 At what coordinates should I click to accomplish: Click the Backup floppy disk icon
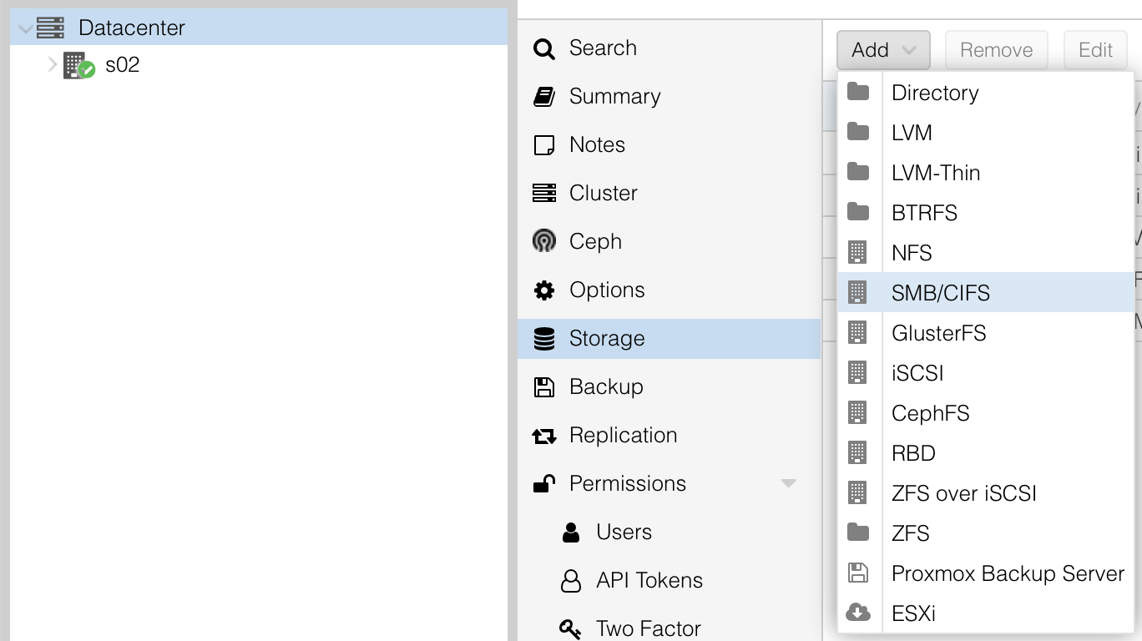(x=544, y=387)
